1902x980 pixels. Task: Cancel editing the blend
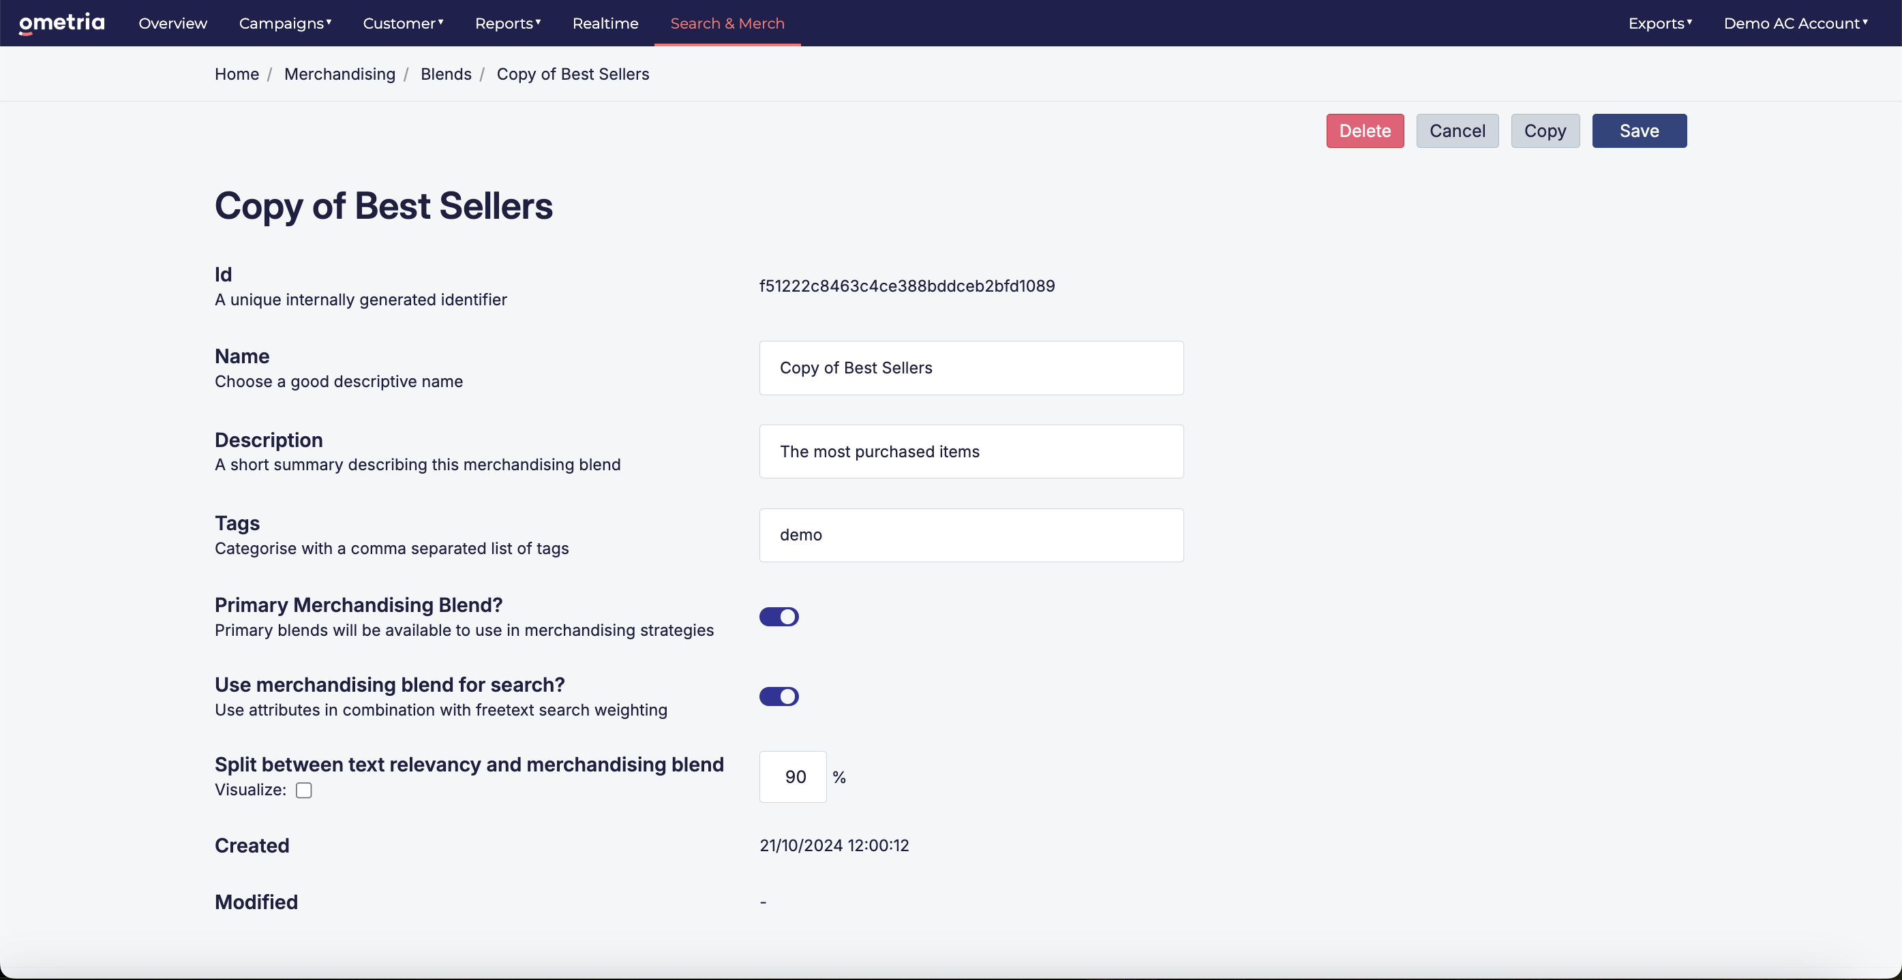click(1458, 131)
